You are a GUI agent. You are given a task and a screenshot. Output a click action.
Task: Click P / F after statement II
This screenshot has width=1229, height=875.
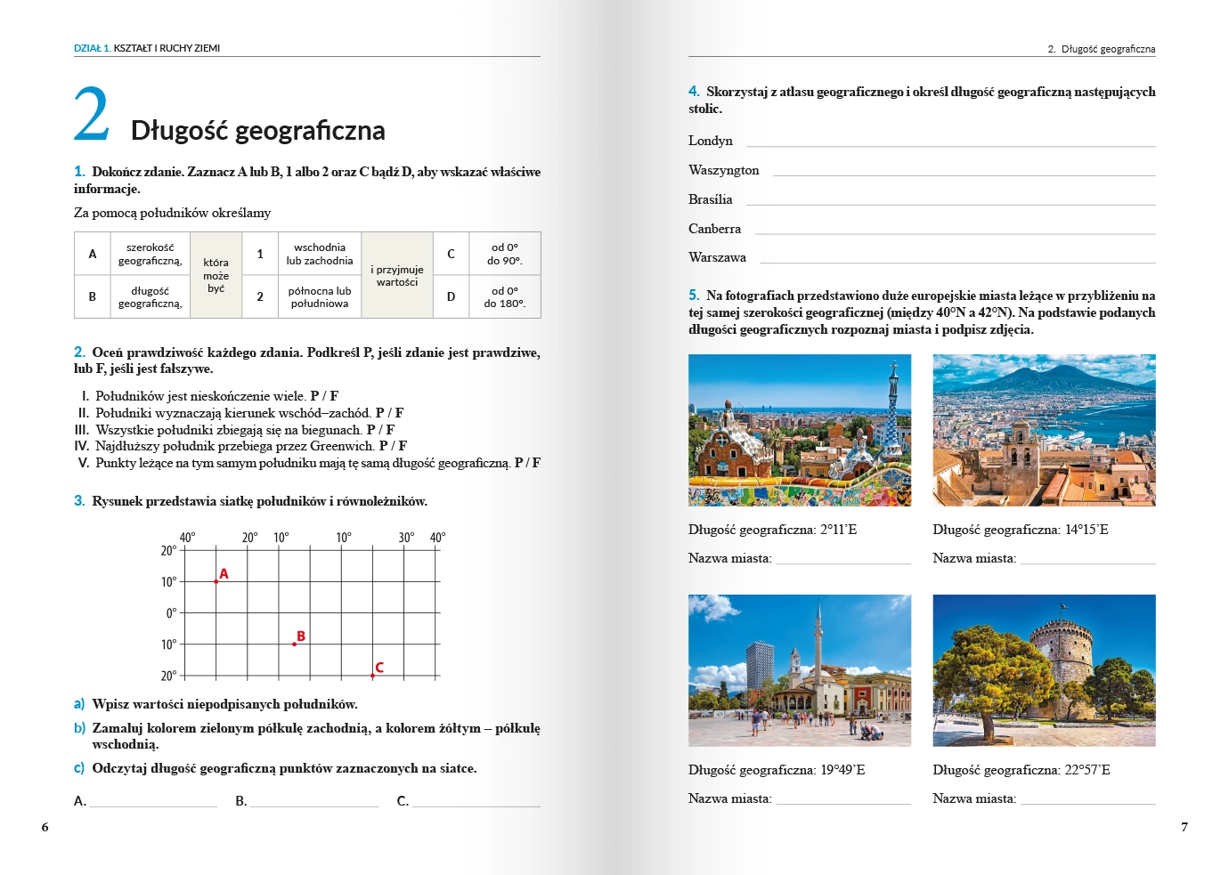click(x=389, y=413)
